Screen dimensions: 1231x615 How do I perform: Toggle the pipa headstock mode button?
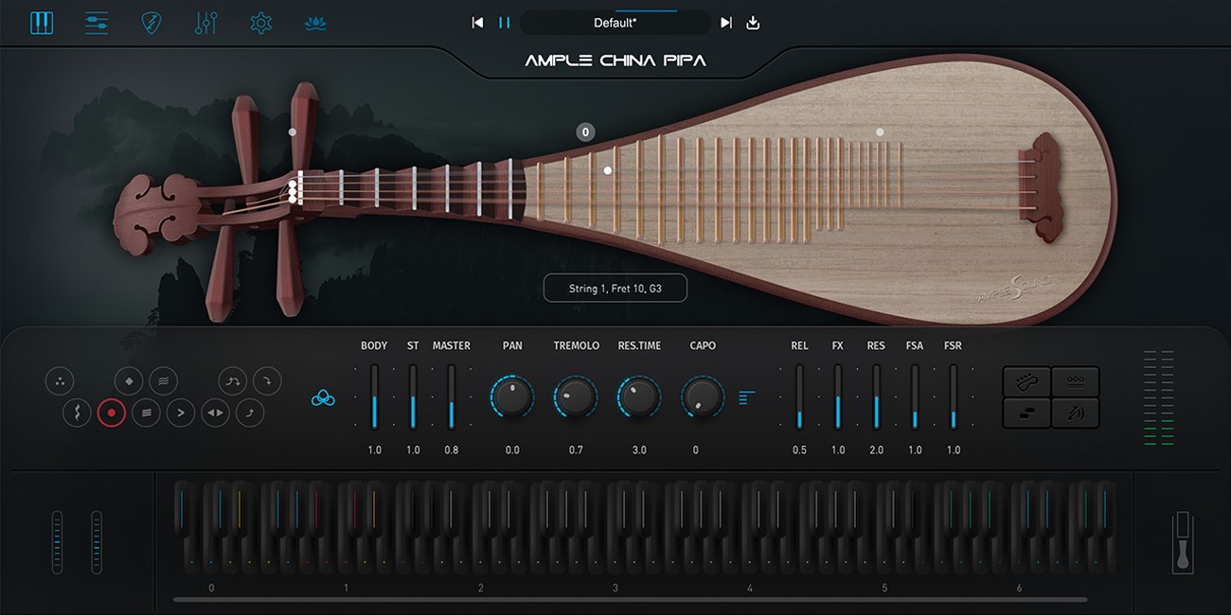(1027, 381)
